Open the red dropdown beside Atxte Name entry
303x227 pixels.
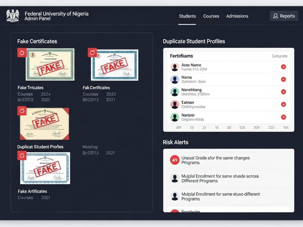[283, 67]
